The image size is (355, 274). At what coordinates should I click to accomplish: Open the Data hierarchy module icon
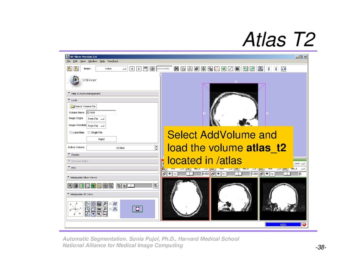click(190, 68)
